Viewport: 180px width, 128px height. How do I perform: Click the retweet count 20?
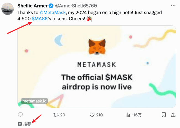point(63,115)
